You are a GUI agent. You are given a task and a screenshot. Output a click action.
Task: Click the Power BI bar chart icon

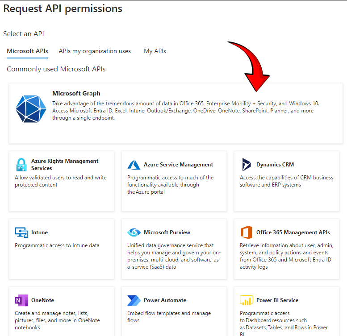[247, 300]
